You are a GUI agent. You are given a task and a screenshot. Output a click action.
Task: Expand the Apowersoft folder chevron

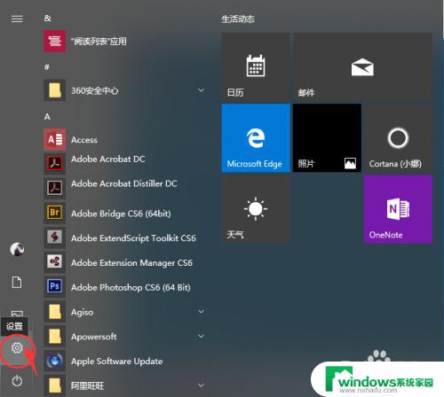point(201,337)
